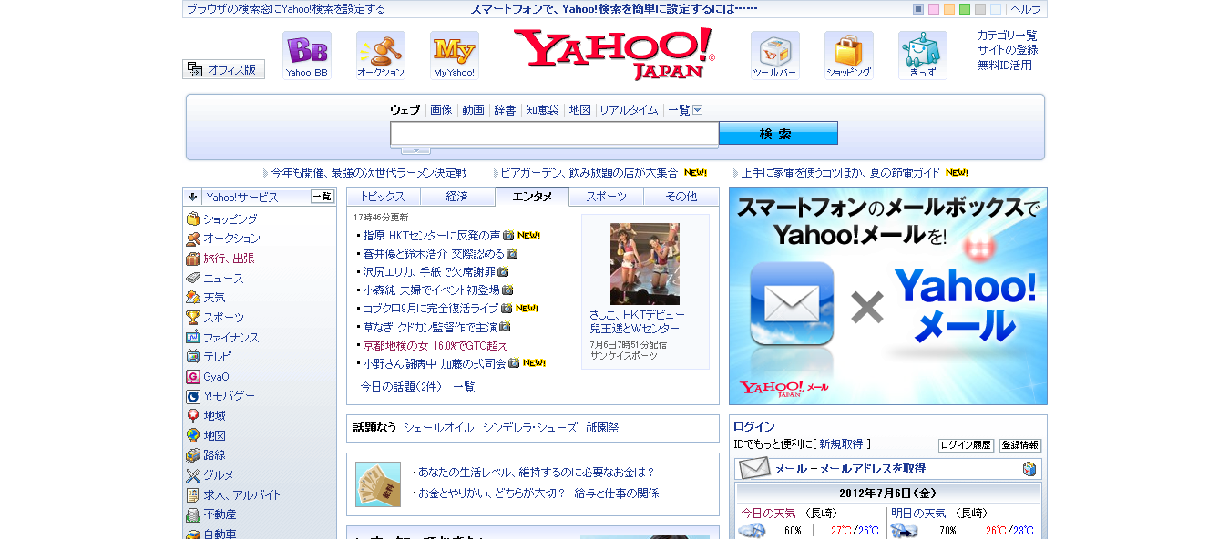Open the Auctions (オークション) gavel icon
The width and height of the screenshot is (1229, 539).
[381, 56]
